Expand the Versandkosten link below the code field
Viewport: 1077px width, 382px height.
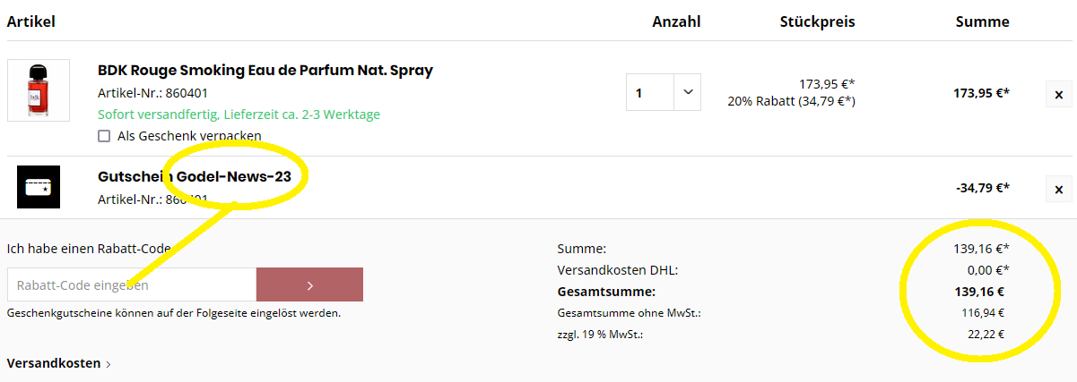(59, 364)
